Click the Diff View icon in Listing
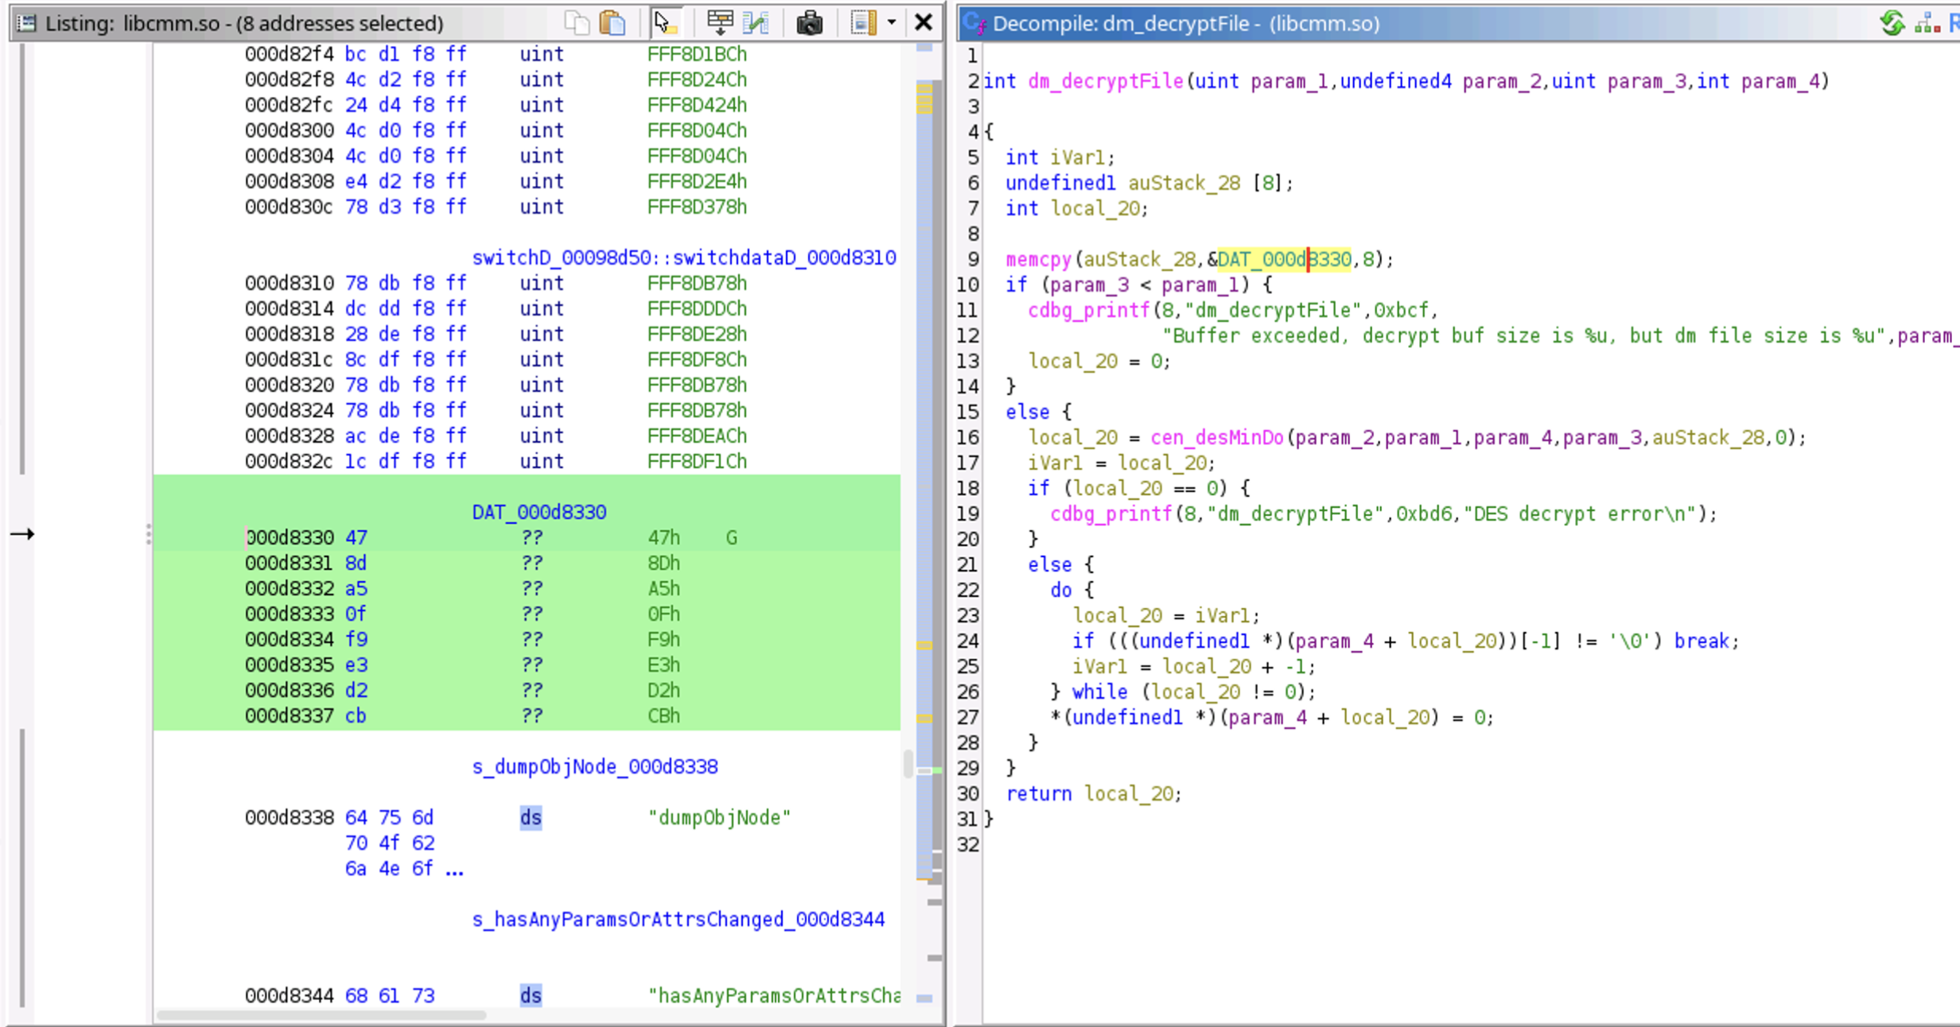 756,23
